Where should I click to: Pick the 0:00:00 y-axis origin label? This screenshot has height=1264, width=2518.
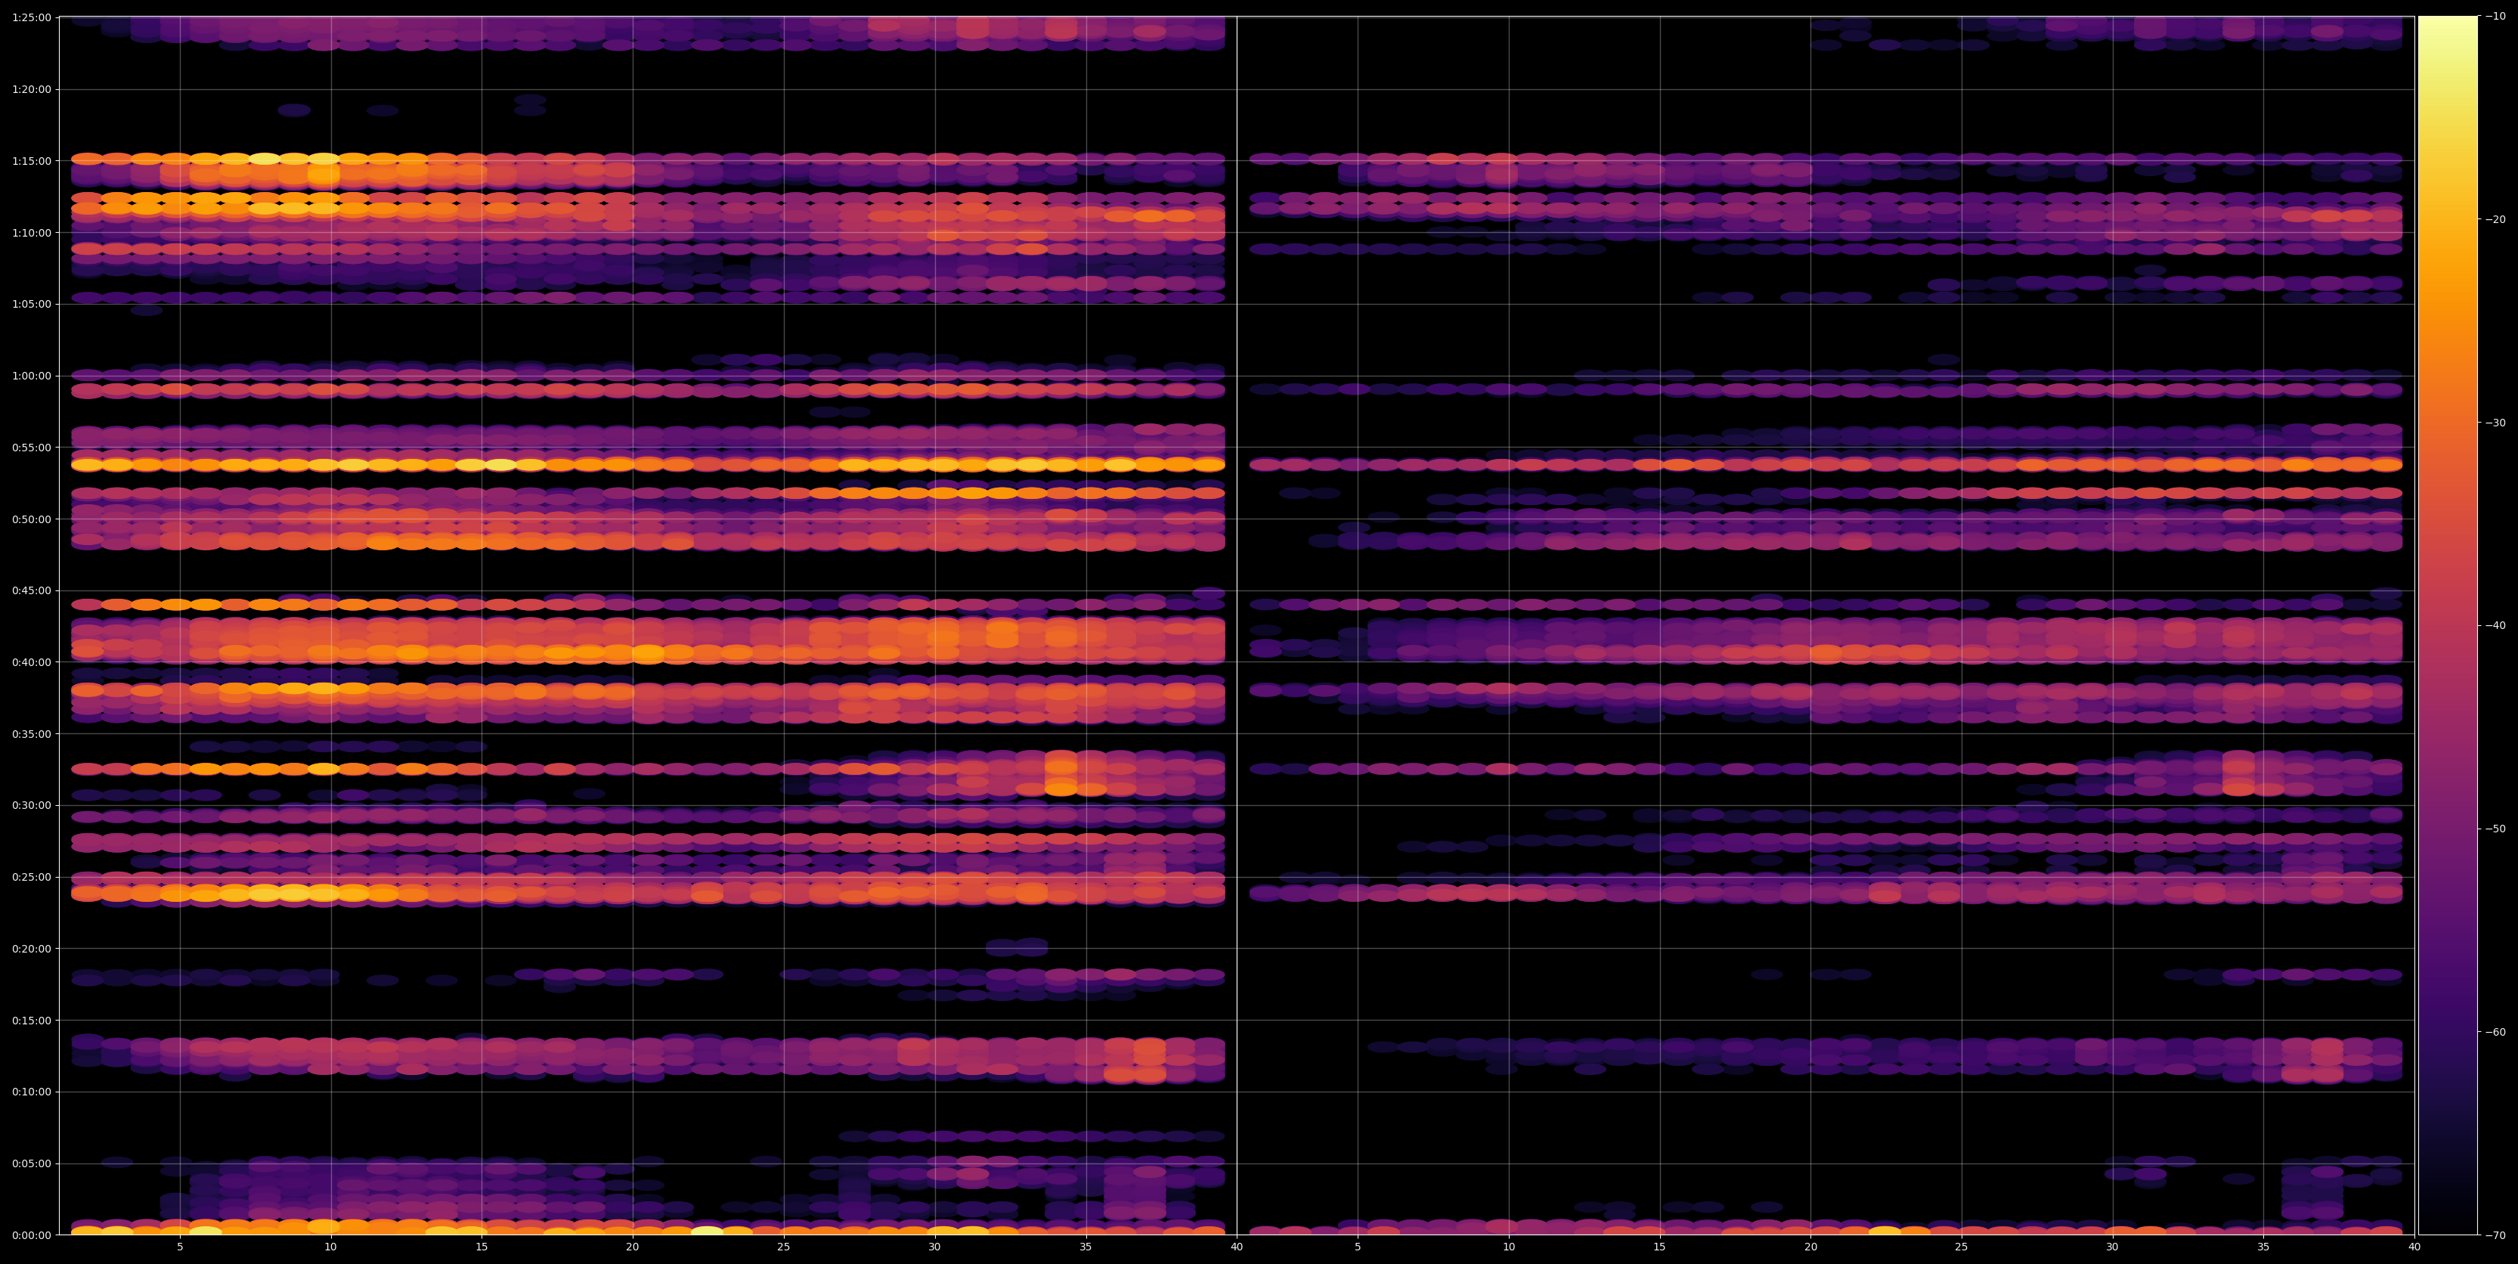[x=31, y=1235]
